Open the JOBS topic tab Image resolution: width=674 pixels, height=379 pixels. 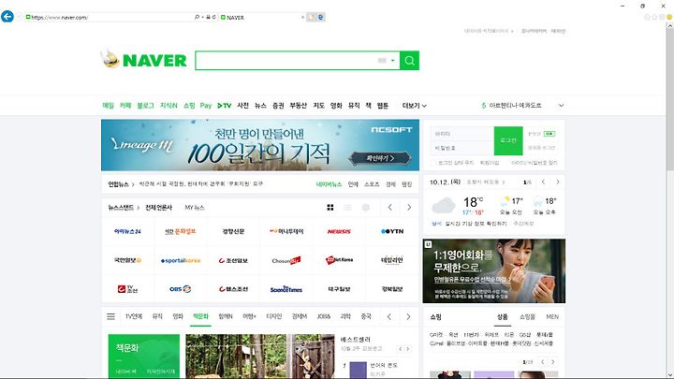pyautogui.click(x=324, y=316)
